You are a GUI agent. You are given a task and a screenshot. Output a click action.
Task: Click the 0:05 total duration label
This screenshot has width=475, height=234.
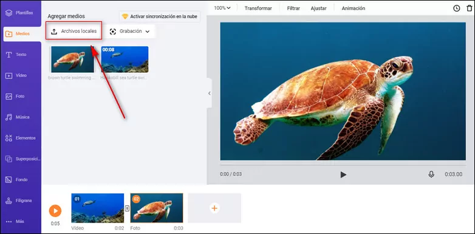(x=55, y=224)
